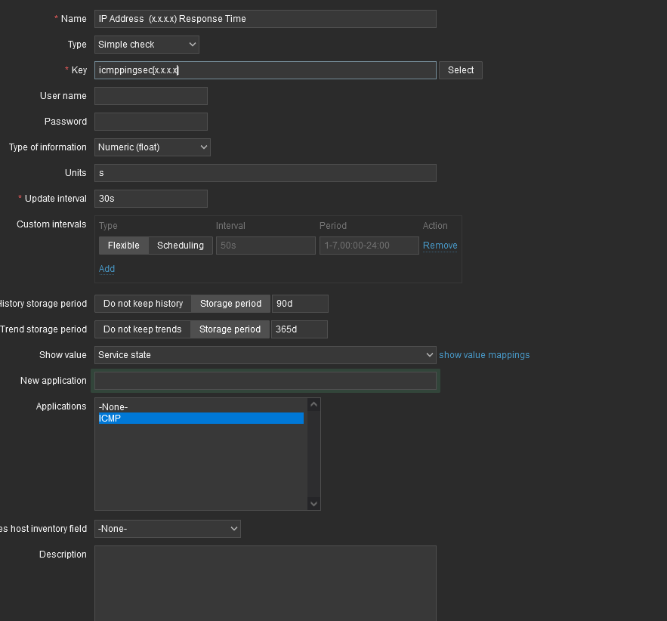Click the Key input field
This screenshot has width=667, height=621.
click(264, 70)
